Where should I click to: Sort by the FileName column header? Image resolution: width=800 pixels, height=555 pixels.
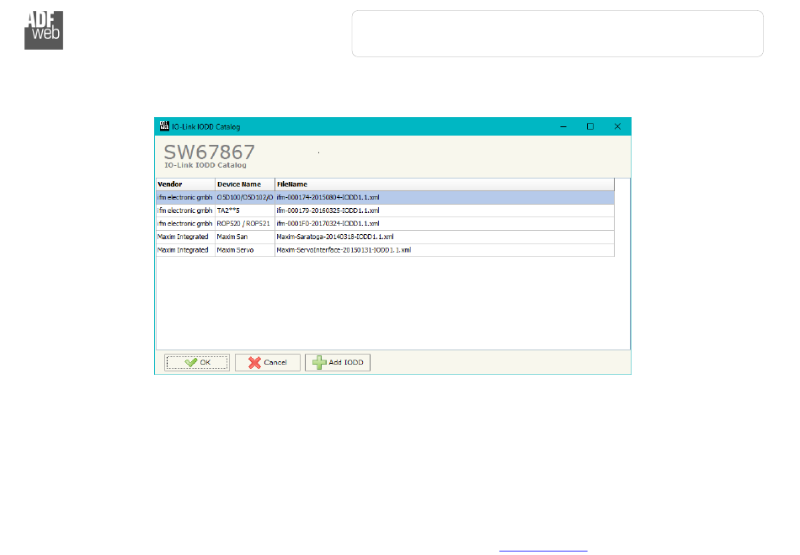click(445, 184)
